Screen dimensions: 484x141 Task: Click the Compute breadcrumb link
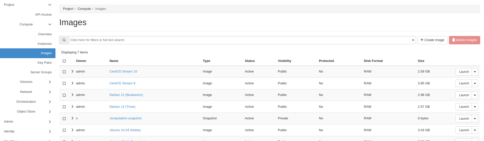click(x=84, y=9)
